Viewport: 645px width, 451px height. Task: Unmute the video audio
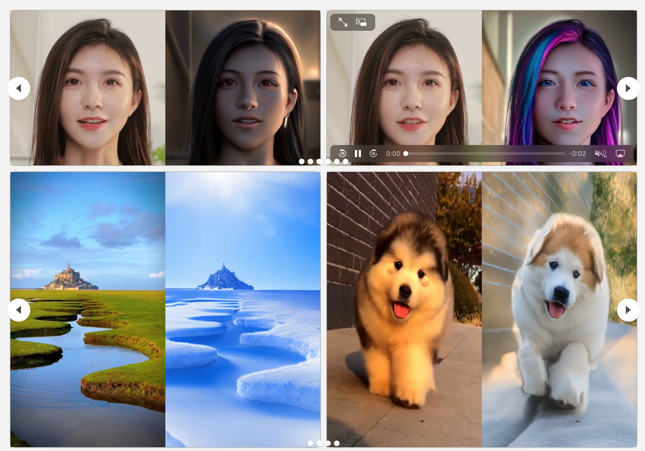click(600, 153)
